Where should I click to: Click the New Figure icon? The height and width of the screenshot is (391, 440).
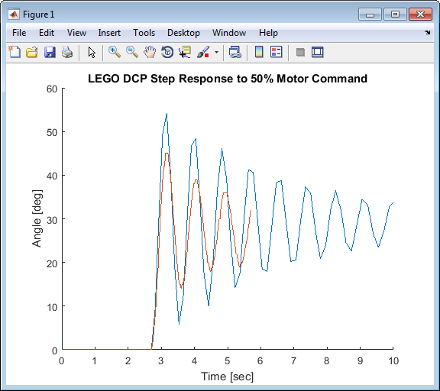coord(15,52)
